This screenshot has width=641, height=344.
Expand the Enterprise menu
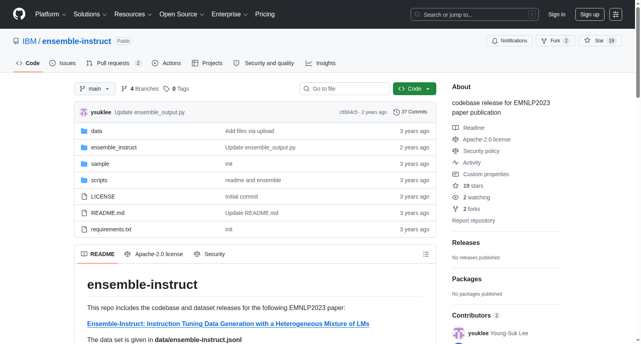point(230,14)
